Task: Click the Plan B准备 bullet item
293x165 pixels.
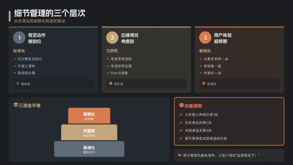Action: click(119, 73)
